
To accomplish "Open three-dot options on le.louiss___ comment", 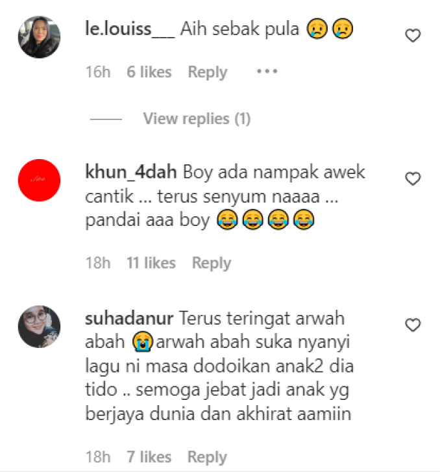I will coord(267,71).
